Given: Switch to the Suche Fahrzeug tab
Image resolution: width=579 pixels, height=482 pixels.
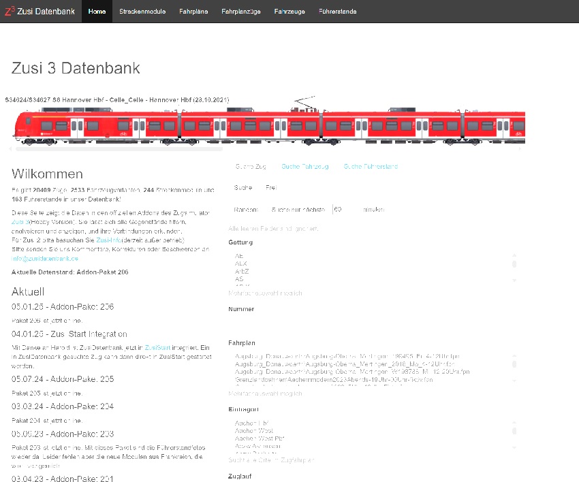Looking at the screenshot, I should coord(304,166).
